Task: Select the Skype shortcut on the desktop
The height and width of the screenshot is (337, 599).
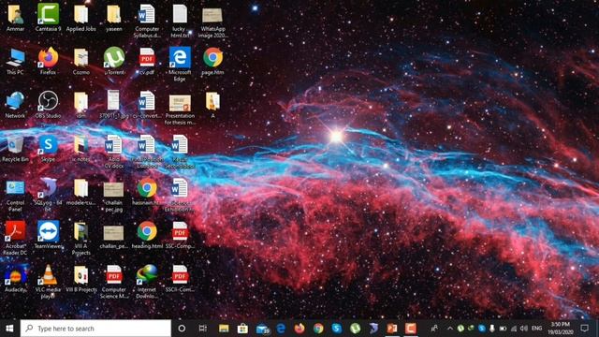Action: pyautogui.click(x=48, y=148)
